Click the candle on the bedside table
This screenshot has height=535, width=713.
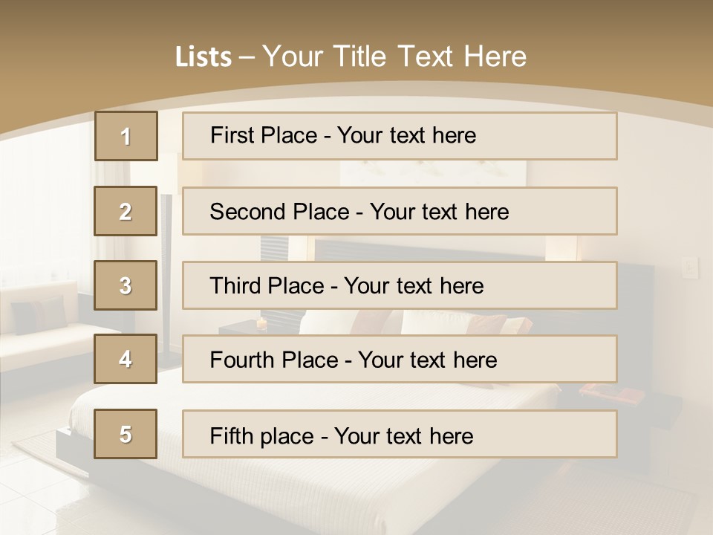[x=261, y=323]
